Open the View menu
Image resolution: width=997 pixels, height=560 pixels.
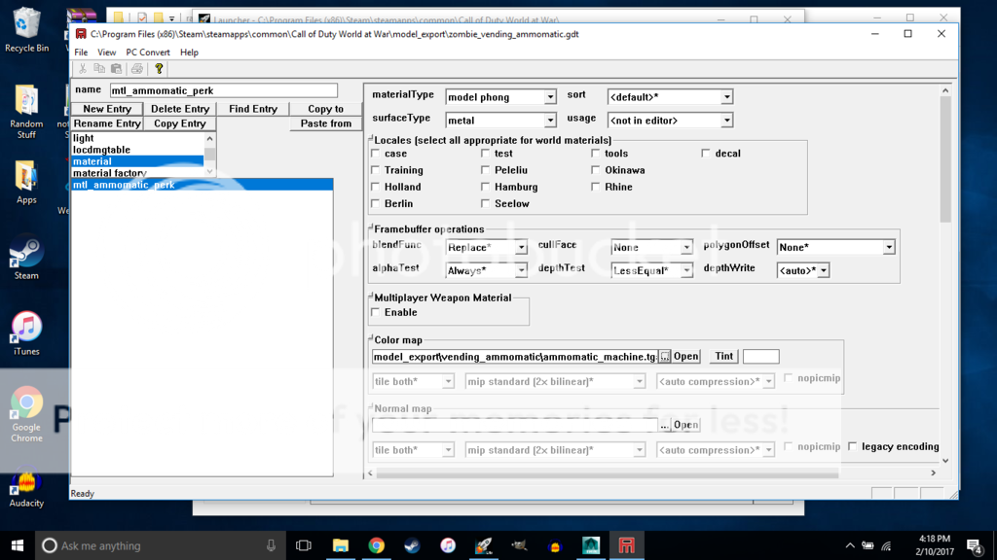pos(107,52)
